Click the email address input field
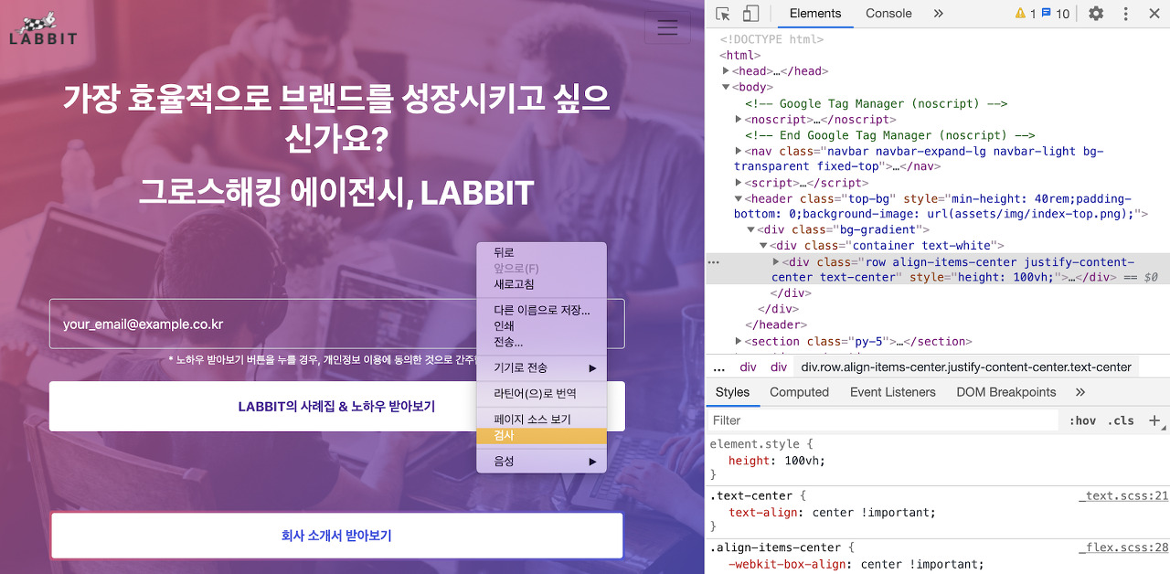1170x574 pixels. (337, 324)
